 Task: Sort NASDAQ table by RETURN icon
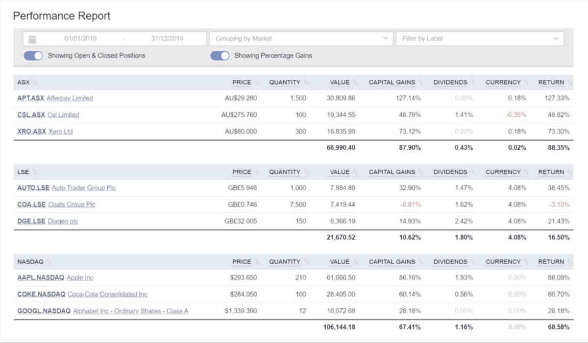pyautogui.click(x=570, y=262)
